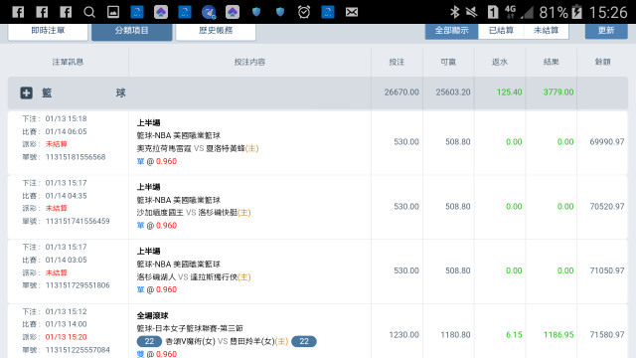The height and width of the screenshot is (358, 636).
Task: Tap balance 70520.97
Action: click(607, 206)
